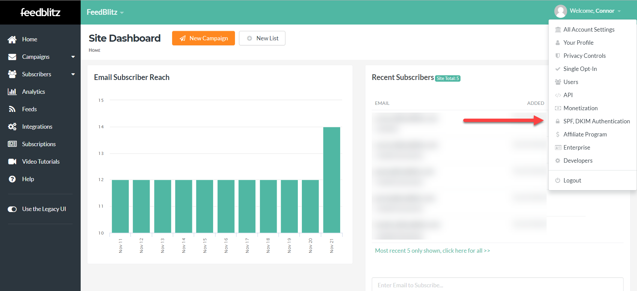Click the Video Tutorials camera icon
The width and height of the screenshot is (637, 291).
click(x=12, y=162)
